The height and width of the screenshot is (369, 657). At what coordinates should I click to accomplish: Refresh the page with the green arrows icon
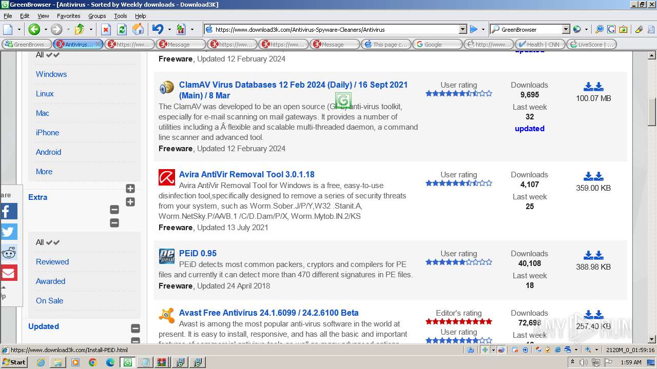pyautogui.click(x=122, y=29)
